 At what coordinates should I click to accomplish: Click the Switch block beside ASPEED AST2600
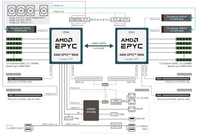(105, 102)
